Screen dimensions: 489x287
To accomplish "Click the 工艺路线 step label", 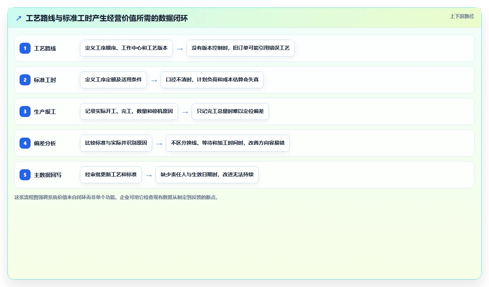I will point(45,49).
